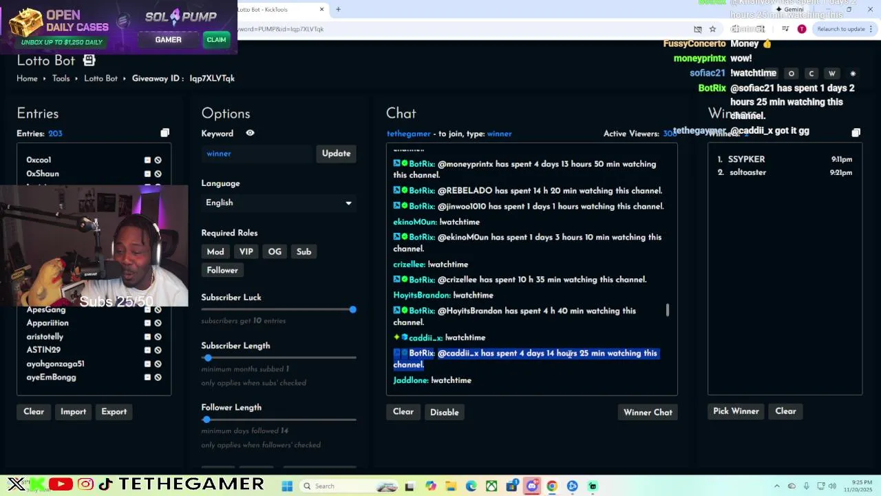
Task: Go to Tools in the breadcrumb
Action: pos(61,79)
